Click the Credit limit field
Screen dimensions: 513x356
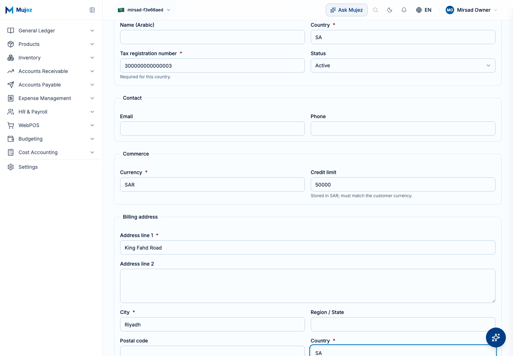click(x=403, y=184)
